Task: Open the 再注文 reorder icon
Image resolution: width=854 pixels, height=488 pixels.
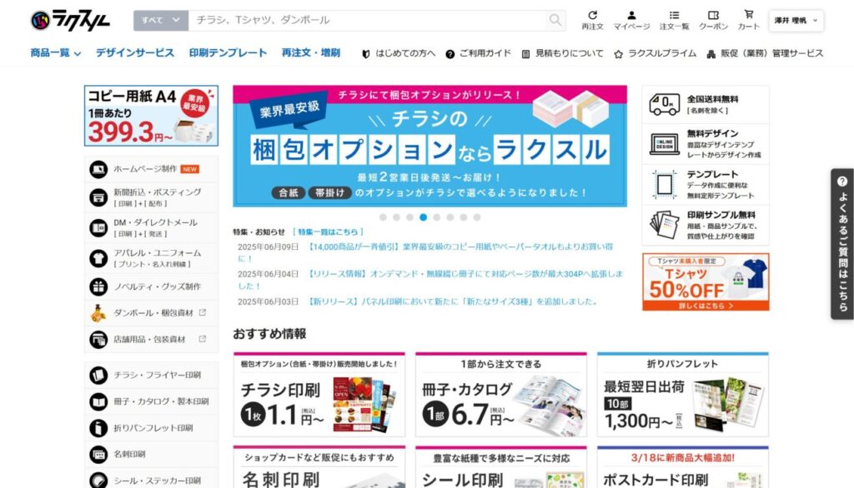Action: point(592,15)
